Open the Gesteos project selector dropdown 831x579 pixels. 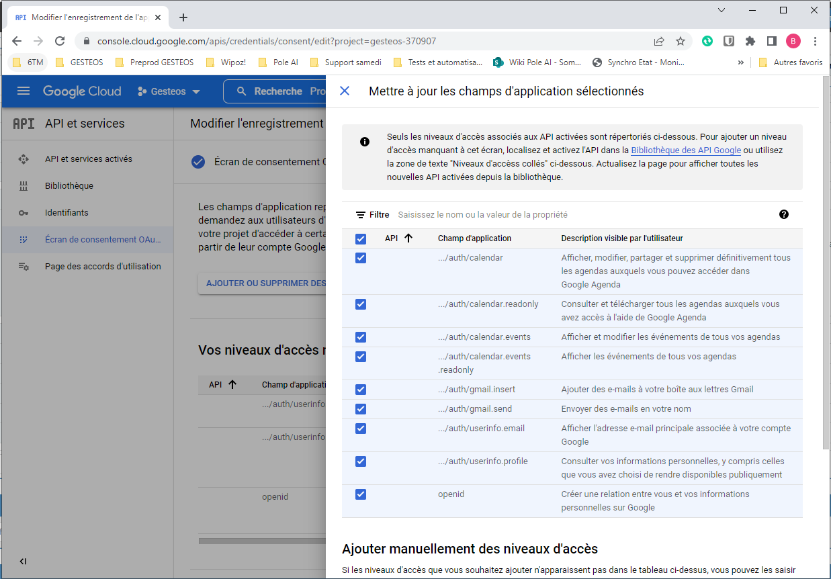169,91
